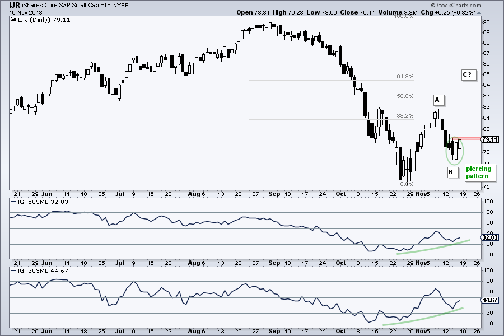The image size is (504, 336).
Task: Click the 0.0% Fibonacci level label
Action: [x=407, y=184]
